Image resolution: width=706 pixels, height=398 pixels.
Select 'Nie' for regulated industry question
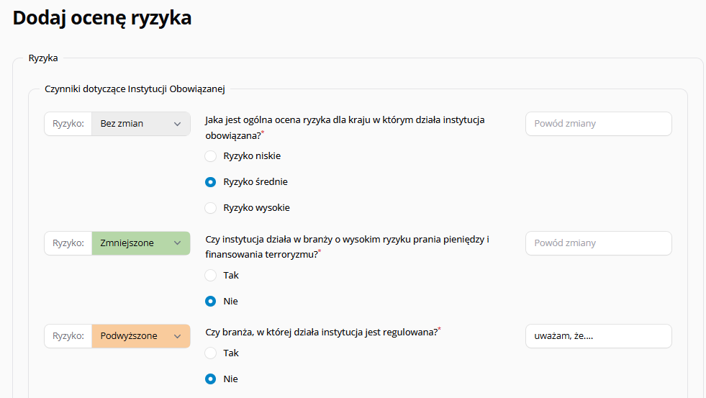tap(210, 379)
